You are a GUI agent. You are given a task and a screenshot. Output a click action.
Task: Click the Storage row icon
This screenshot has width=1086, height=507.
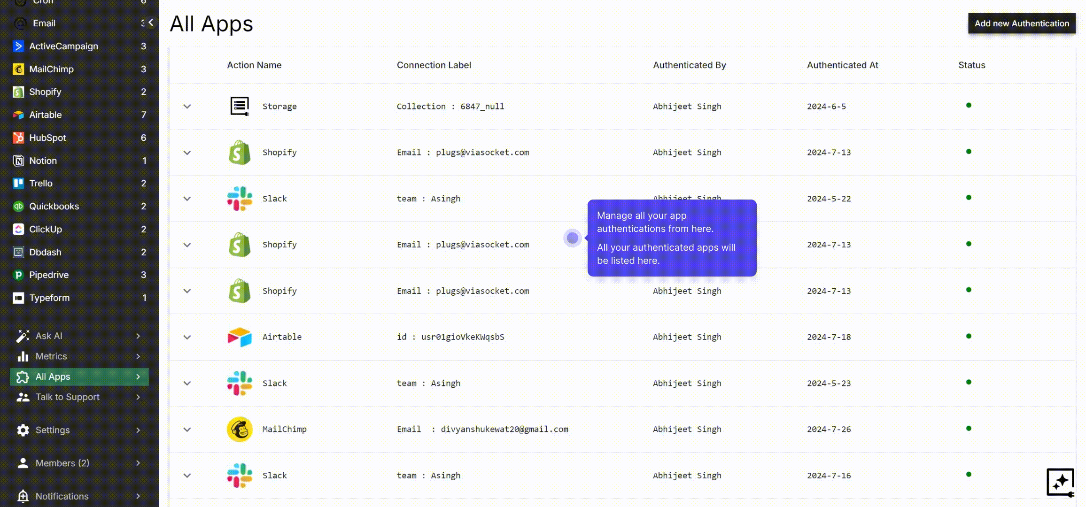click(x=240, y=106)
